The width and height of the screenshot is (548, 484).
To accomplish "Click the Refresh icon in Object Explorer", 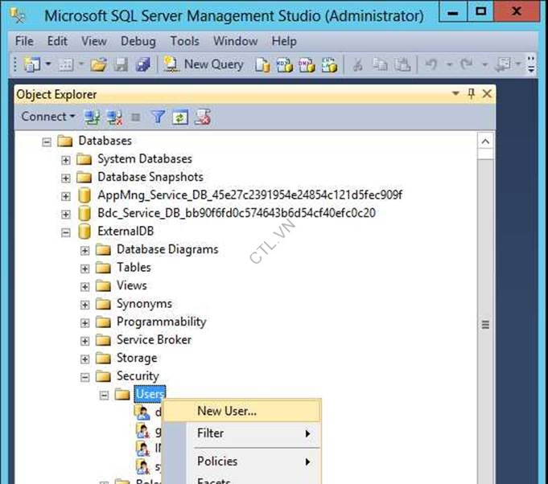I will pyautogui.click(x=180, y=117).
